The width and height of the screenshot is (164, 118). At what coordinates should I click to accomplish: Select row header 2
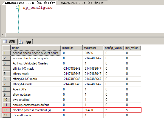pyautogui.click(x=7, y=58)
